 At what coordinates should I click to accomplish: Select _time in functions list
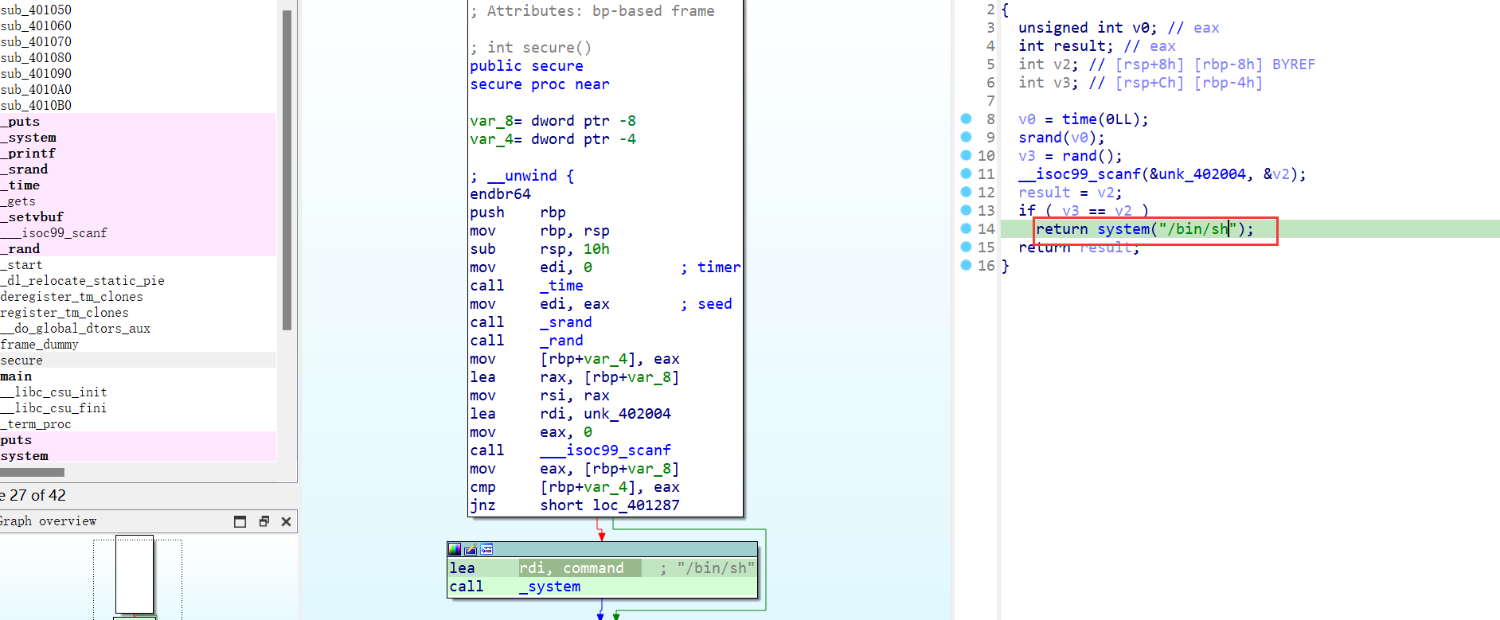(x=138, y=185)
